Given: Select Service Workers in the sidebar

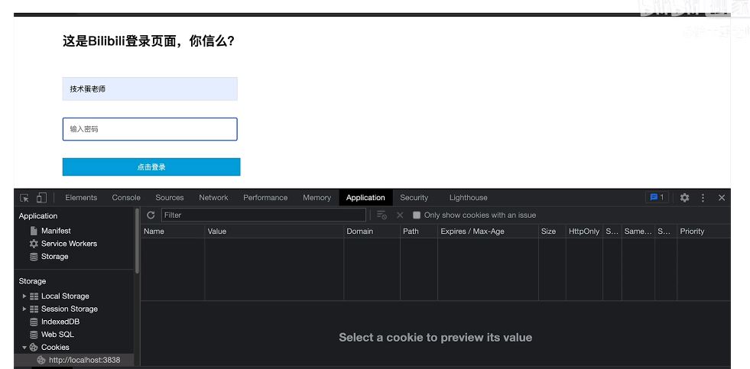Looking at the screenshot, I should 69,244.
